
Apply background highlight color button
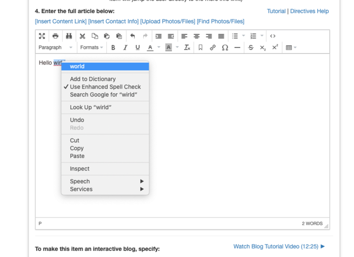click(x=168, y=48)
